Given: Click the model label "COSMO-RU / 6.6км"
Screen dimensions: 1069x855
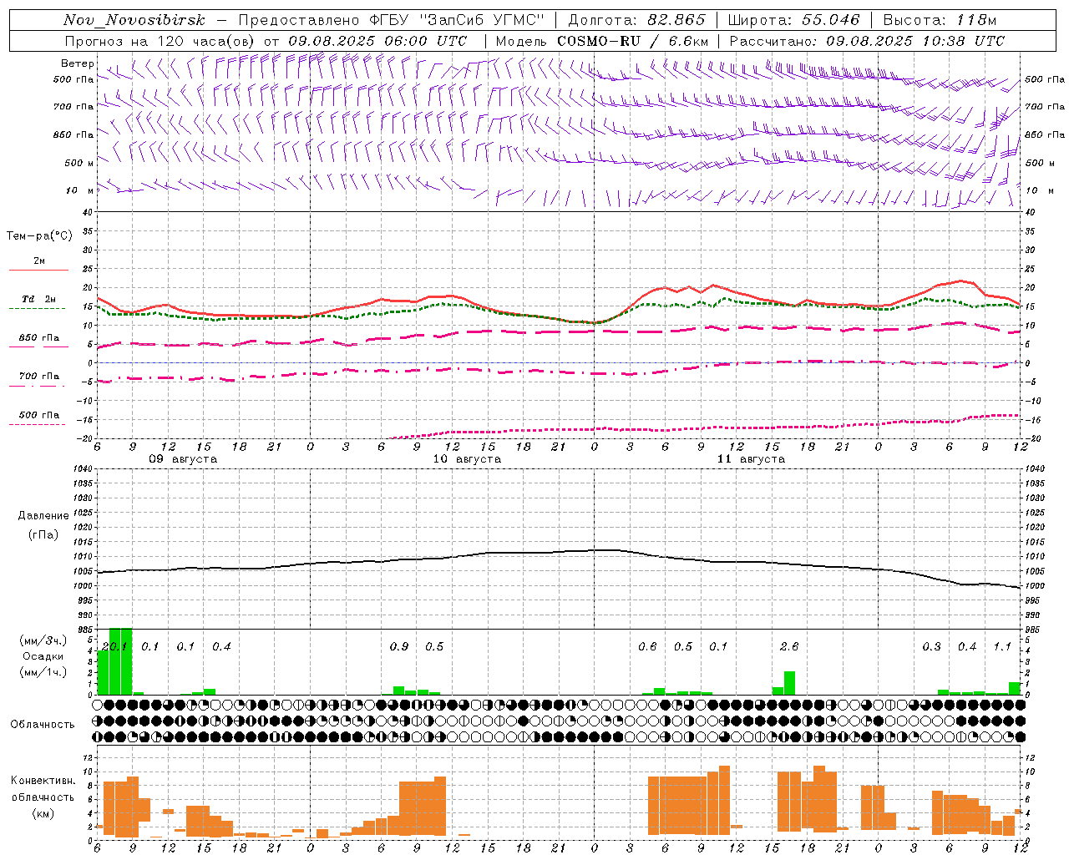Looking at the screenshot, I should click(633, 41).
